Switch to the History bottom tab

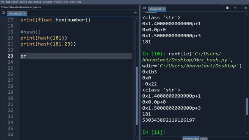click(x=204, y=138)
